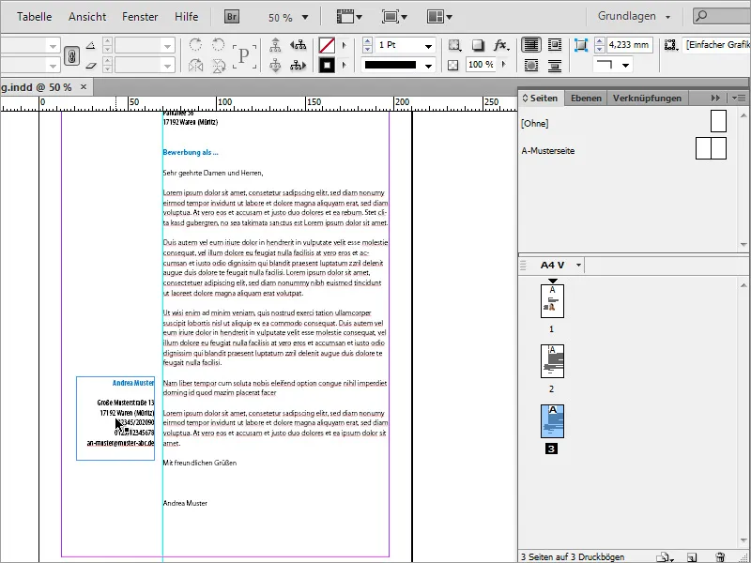This screenshot has height=563, width=751.
Task: Expand the fill swatch arrow menu
Action: [344, 45]
